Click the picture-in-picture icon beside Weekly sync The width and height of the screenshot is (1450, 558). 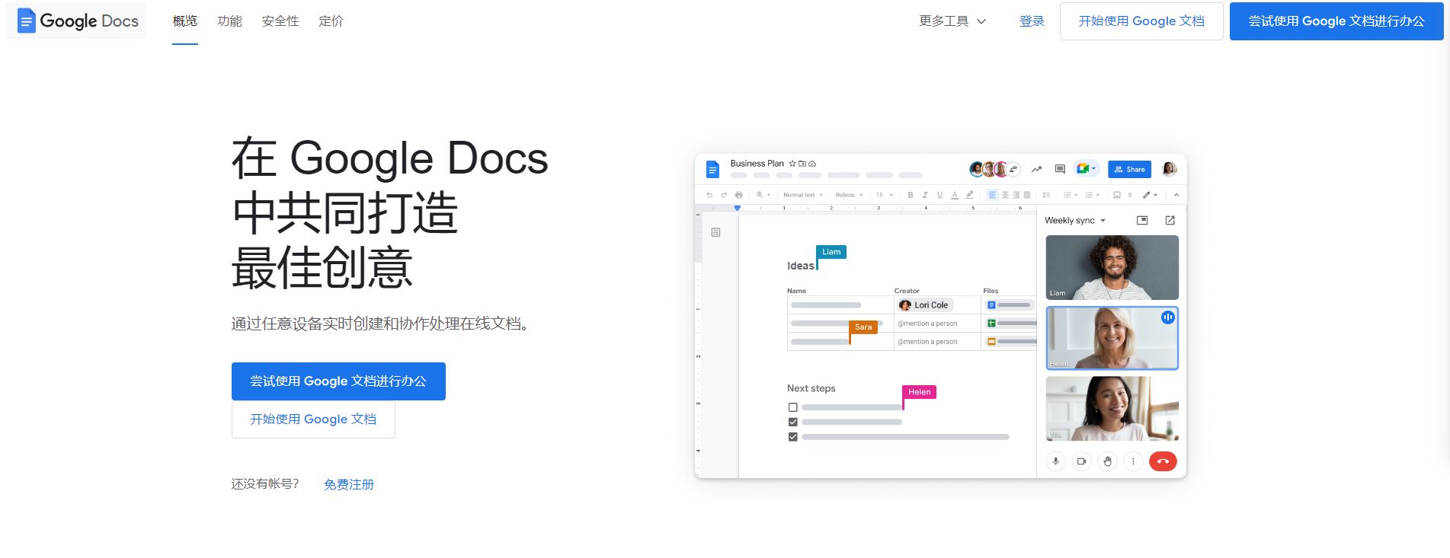pyautogui.click(x=1142, y=220)
